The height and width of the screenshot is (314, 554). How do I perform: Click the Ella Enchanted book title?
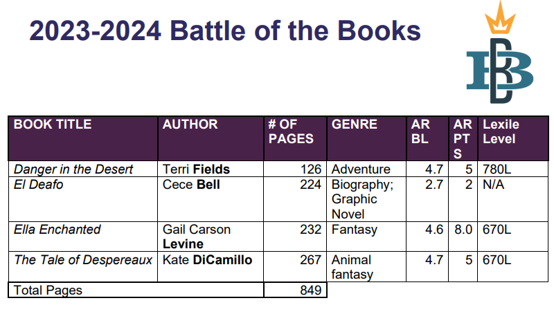coord(57,230)
